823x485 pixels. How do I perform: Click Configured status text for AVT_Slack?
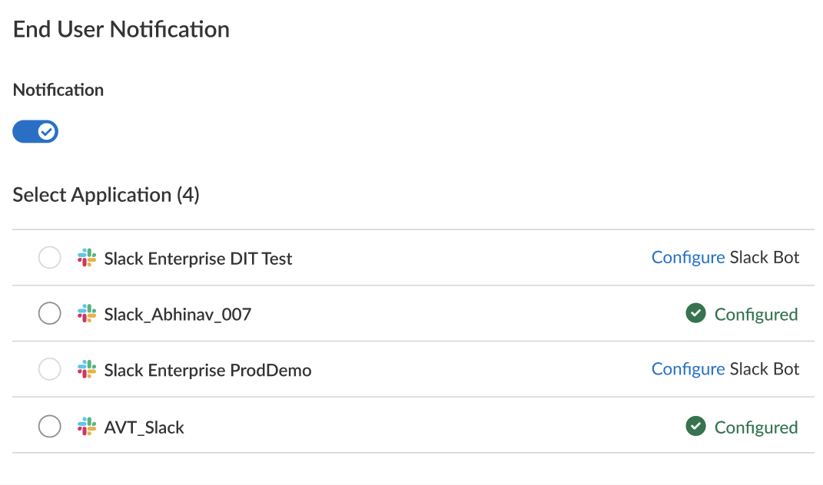tap(756, 427)
